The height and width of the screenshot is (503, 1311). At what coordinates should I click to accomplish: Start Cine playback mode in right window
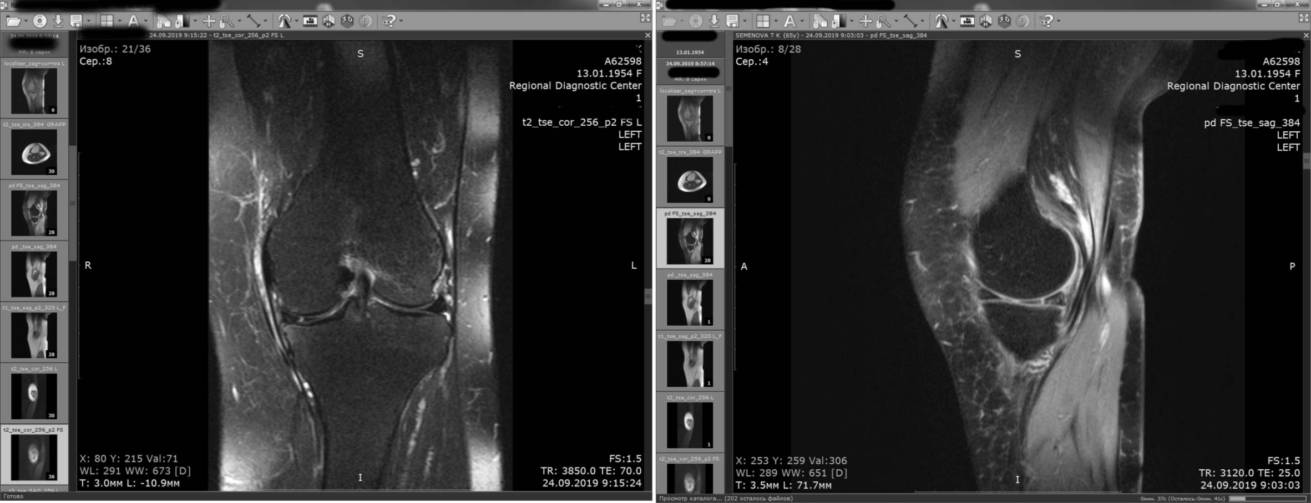pos(967,21)
